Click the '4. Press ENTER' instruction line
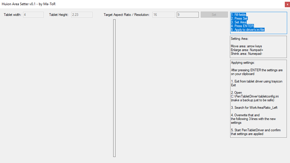This screenshot has width=290, height=163. tap(242, 26)
